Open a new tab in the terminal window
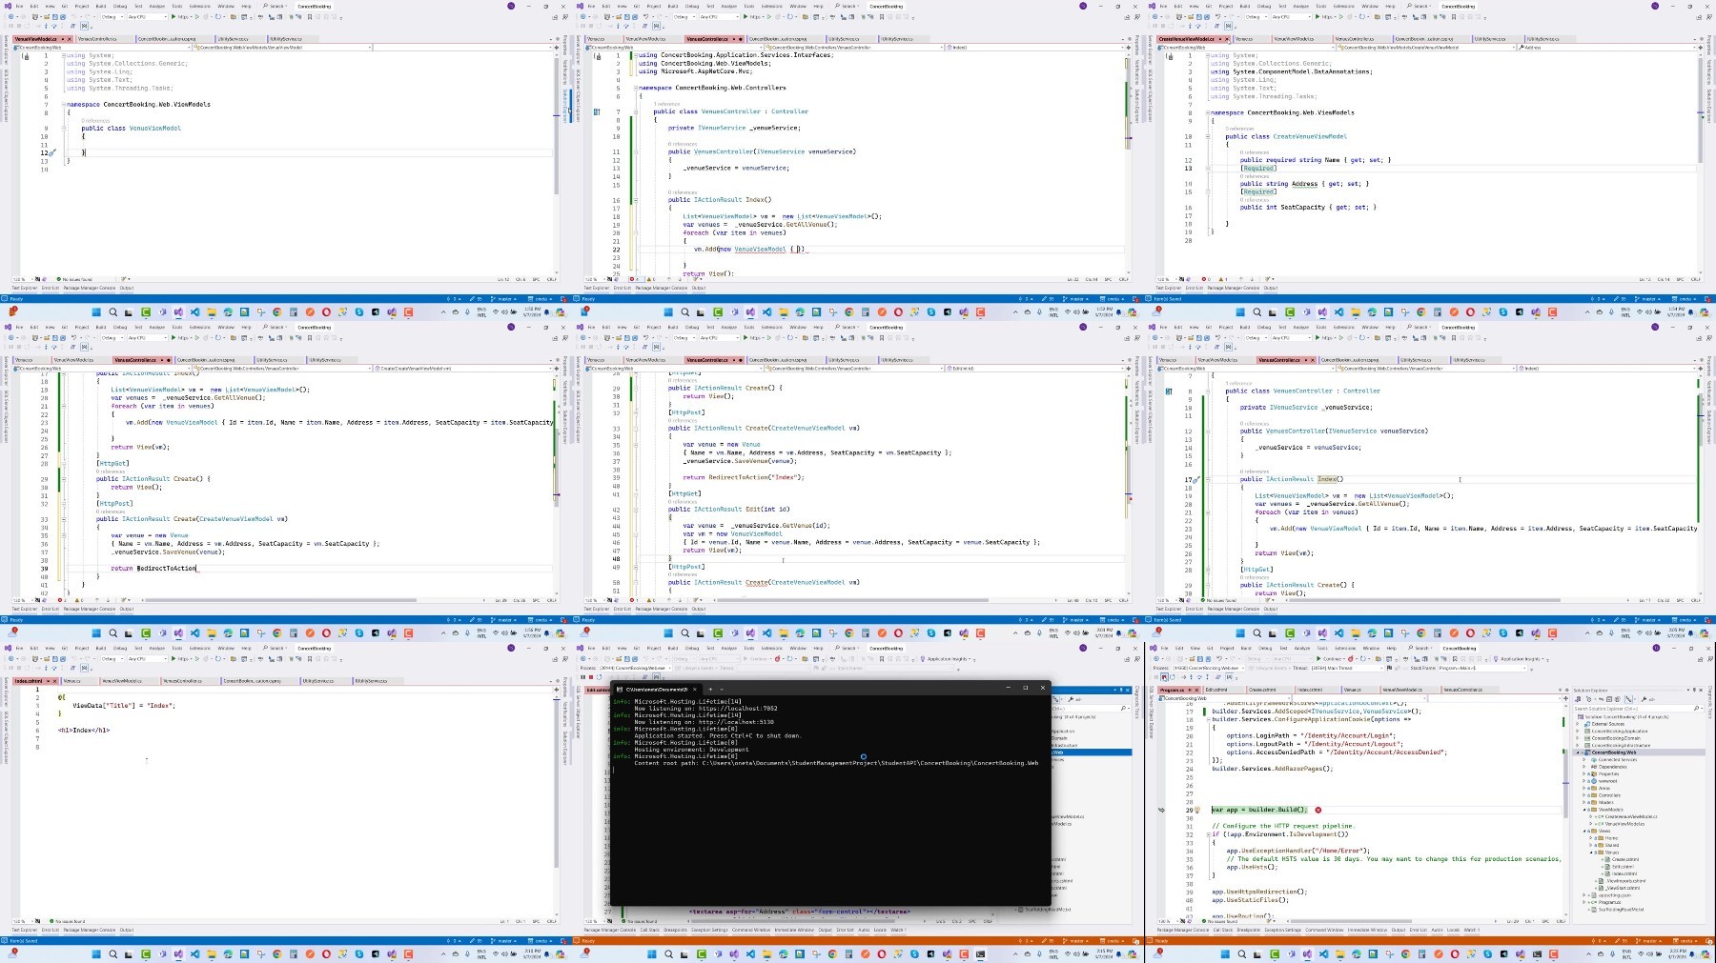 pyautogui.click(x=710, y=689)
